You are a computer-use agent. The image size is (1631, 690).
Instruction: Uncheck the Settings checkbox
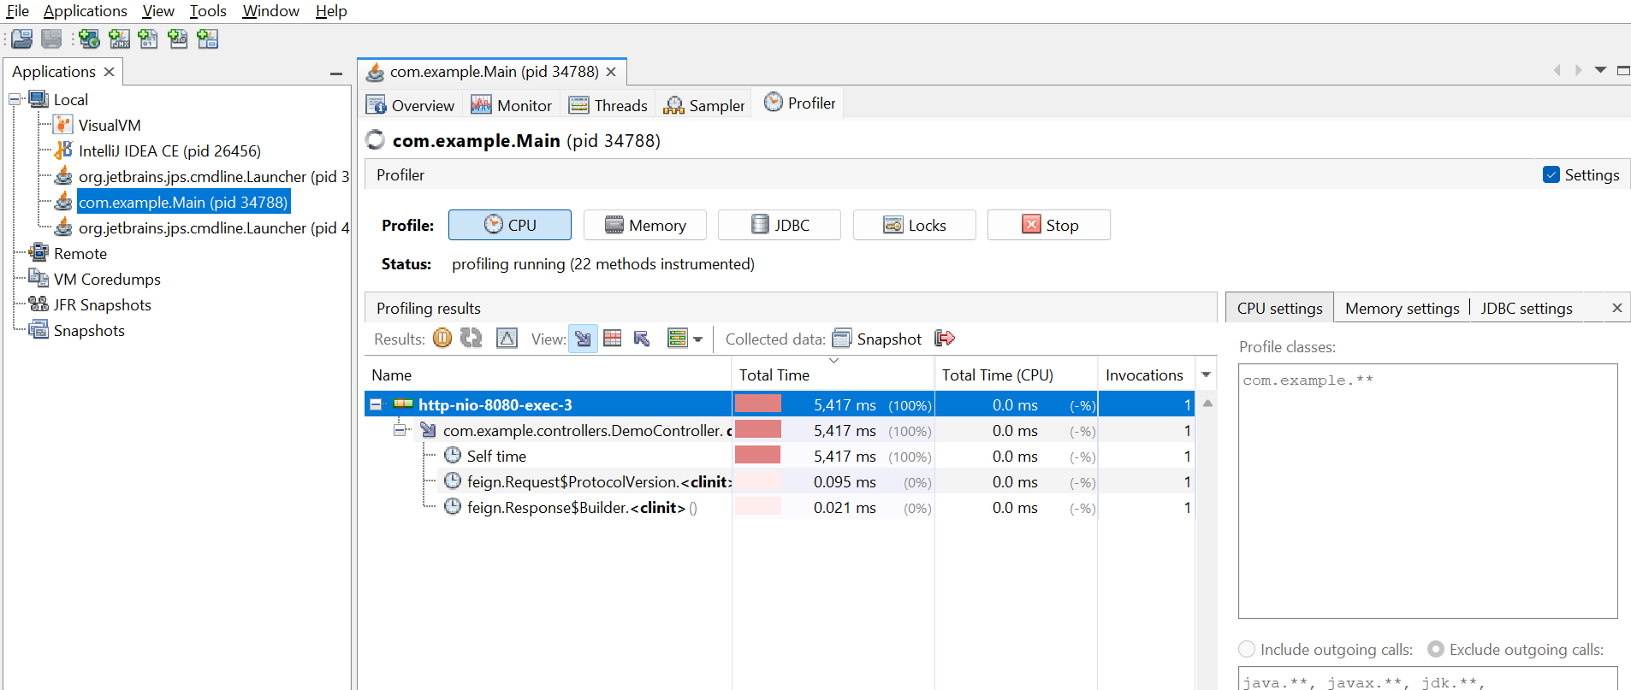(1551, 174)
